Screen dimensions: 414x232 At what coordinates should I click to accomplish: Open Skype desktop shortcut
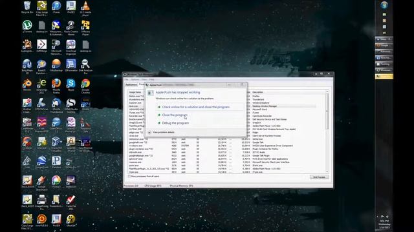71,84
